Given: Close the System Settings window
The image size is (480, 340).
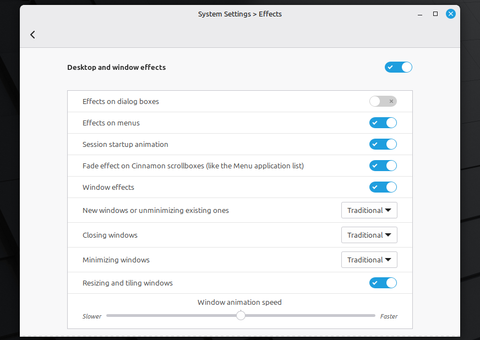Looking at the screenshot, I should point(451,14).
